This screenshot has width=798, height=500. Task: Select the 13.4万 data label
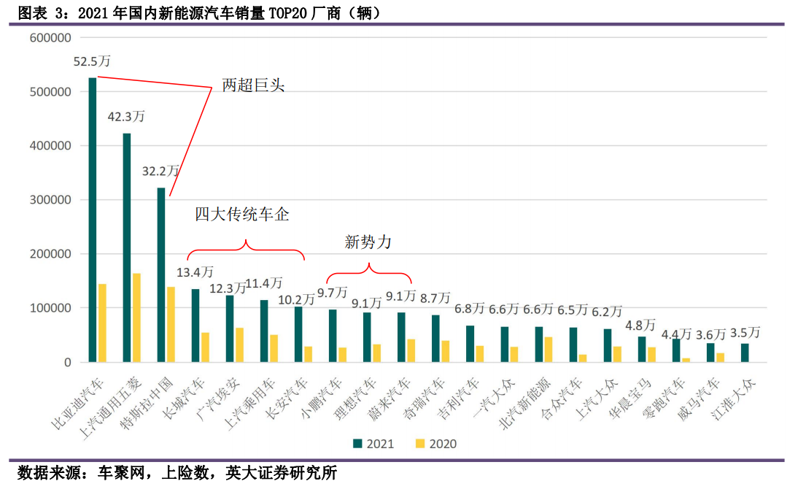point(195,272)
